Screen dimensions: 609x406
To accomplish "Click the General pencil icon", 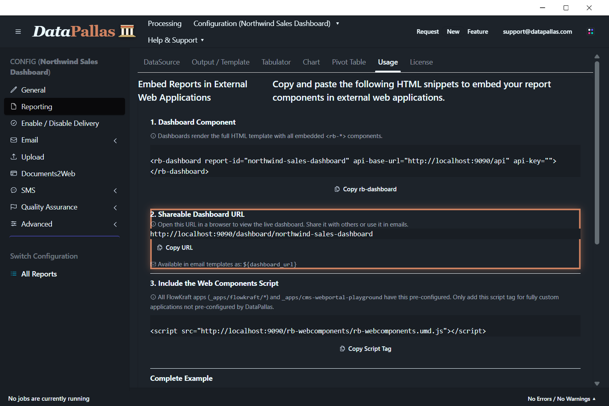I will tap(14, 90).
